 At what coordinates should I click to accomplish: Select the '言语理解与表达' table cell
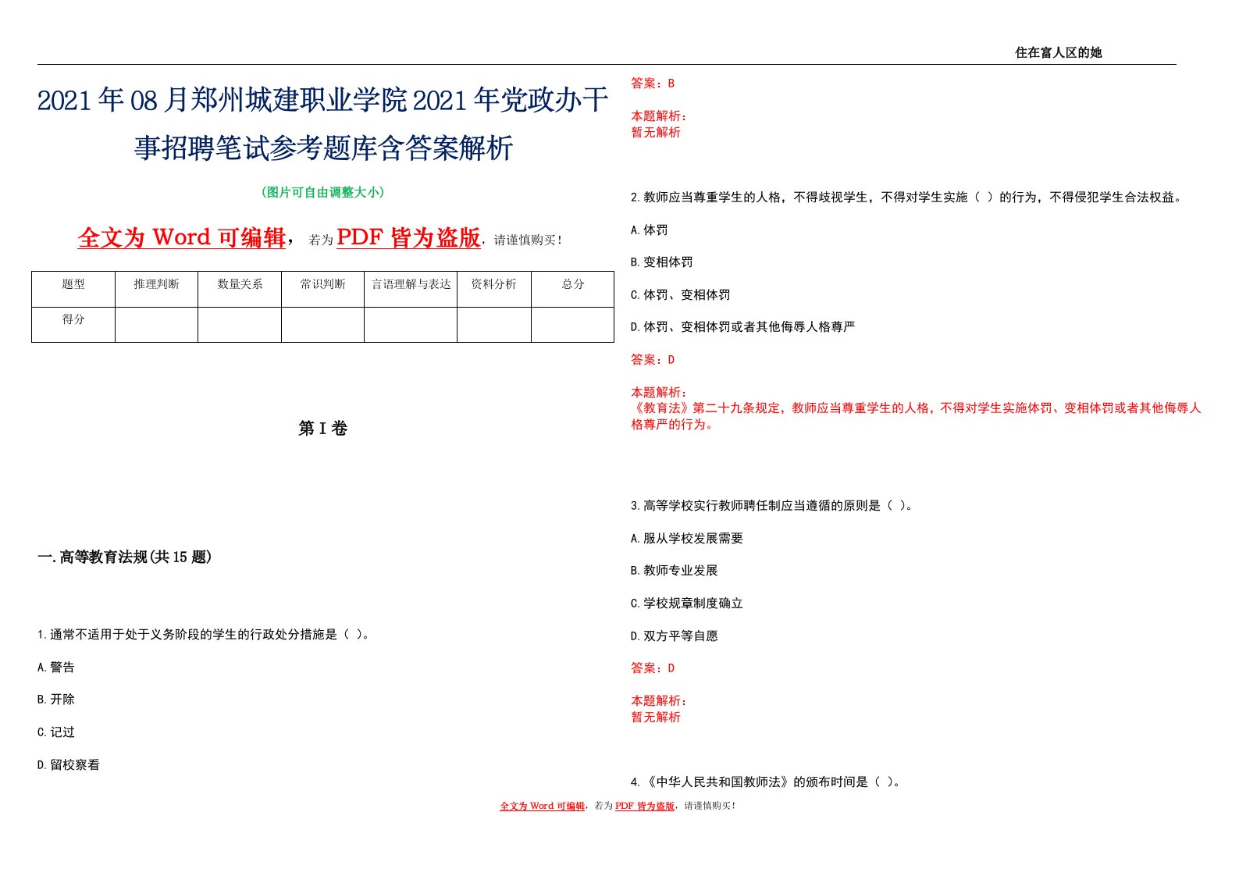411,289
